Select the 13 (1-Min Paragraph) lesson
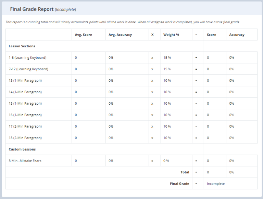 pyautogui.click(x=25, y=81)
